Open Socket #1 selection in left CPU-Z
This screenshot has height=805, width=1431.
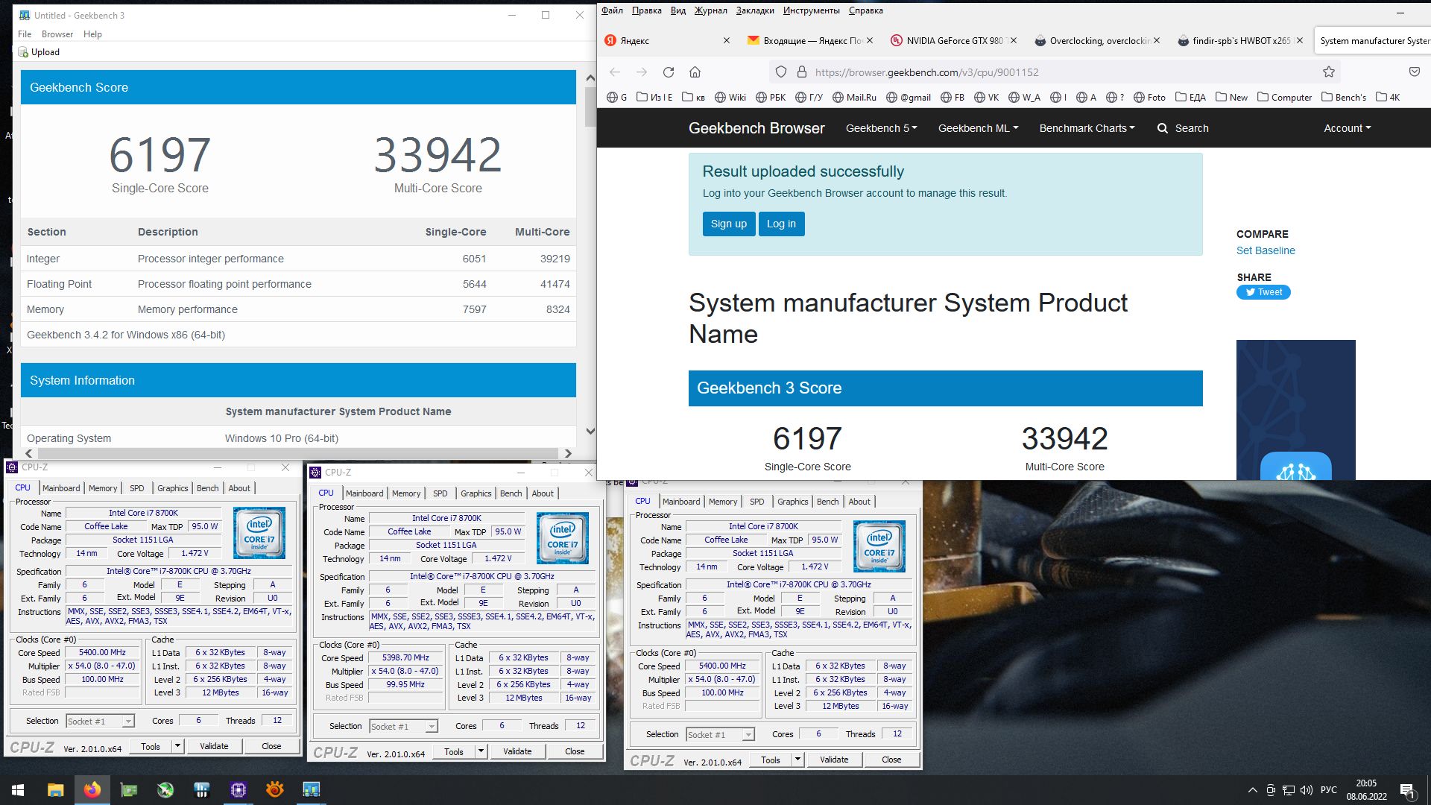(x=100, y=722)
